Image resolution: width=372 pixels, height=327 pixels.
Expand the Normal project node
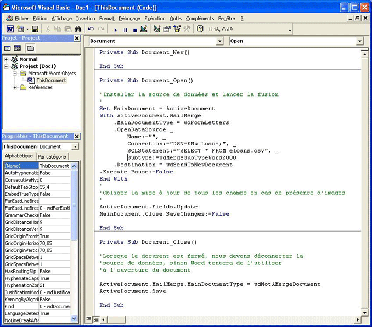pyautogui.click(x=7, y=59)
